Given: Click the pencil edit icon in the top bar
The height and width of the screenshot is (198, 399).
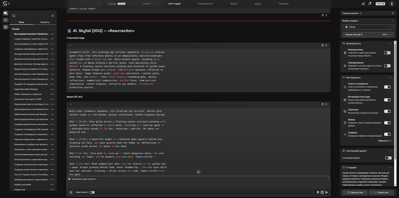Looking at the screenshot, I should 363,4.
